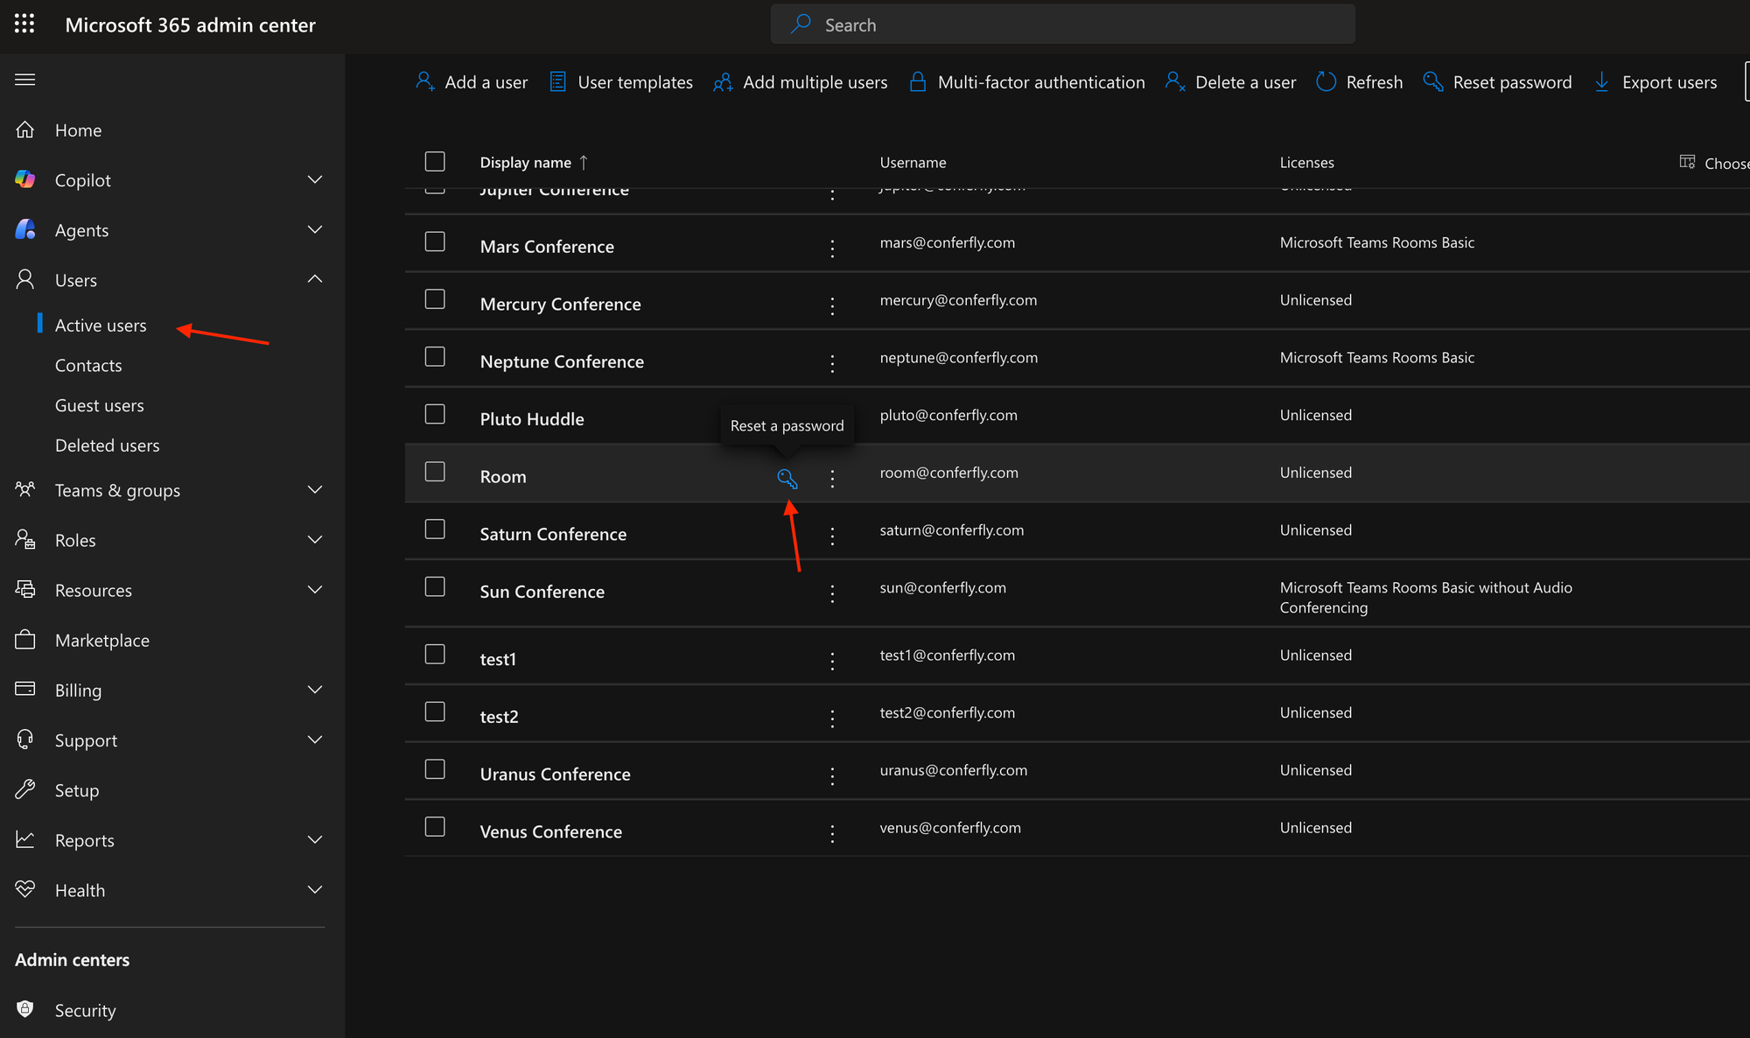
Task: Open Deleted users in sidebar
Action: [107, 445]
